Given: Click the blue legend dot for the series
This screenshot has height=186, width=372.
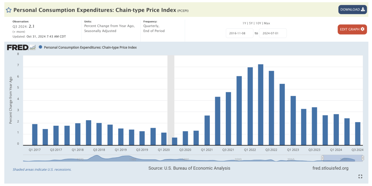Looking at the screenshot, I should [40, 47].
